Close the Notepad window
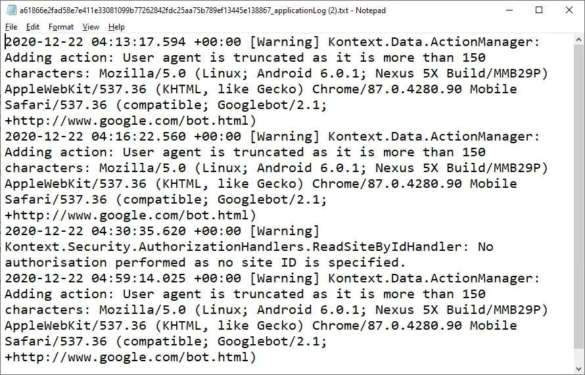 [x=569, y=10]
